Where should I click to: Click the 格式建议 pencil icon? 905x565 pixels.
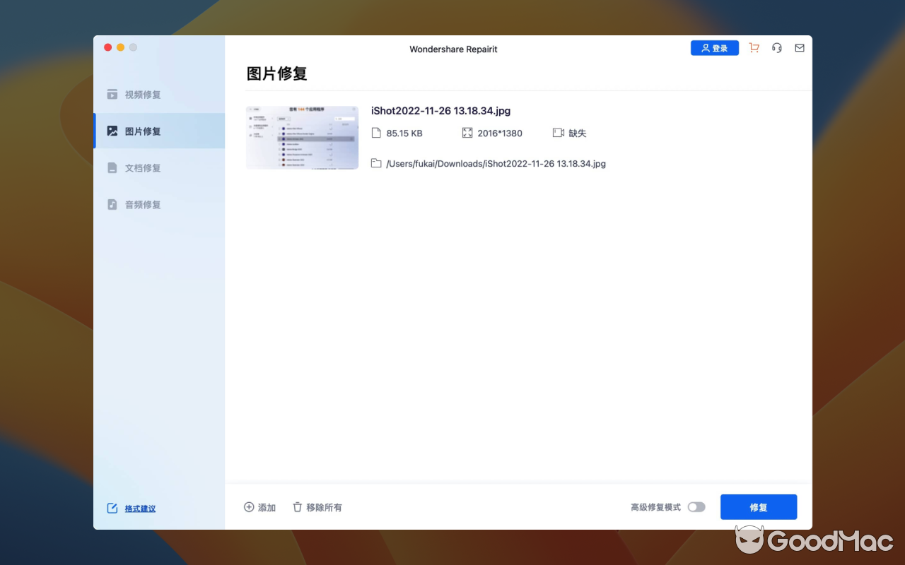tap(113, 507)
